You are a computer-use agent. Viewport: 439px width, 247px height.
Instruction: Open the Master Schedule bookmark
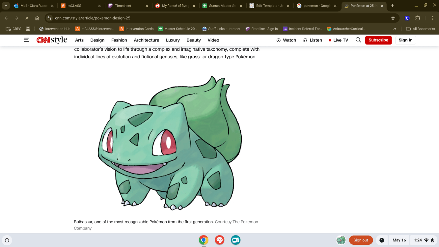(x=178, y=29)
